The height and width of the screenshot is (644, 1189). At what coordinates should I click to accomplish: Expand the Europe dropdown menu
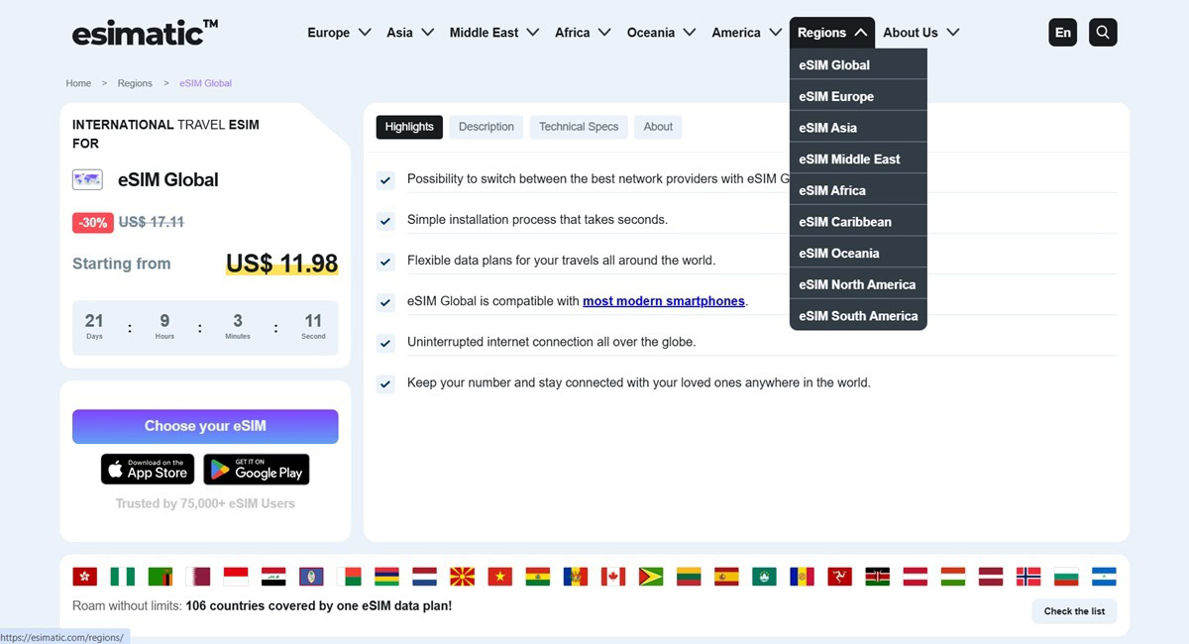(339, 33)
